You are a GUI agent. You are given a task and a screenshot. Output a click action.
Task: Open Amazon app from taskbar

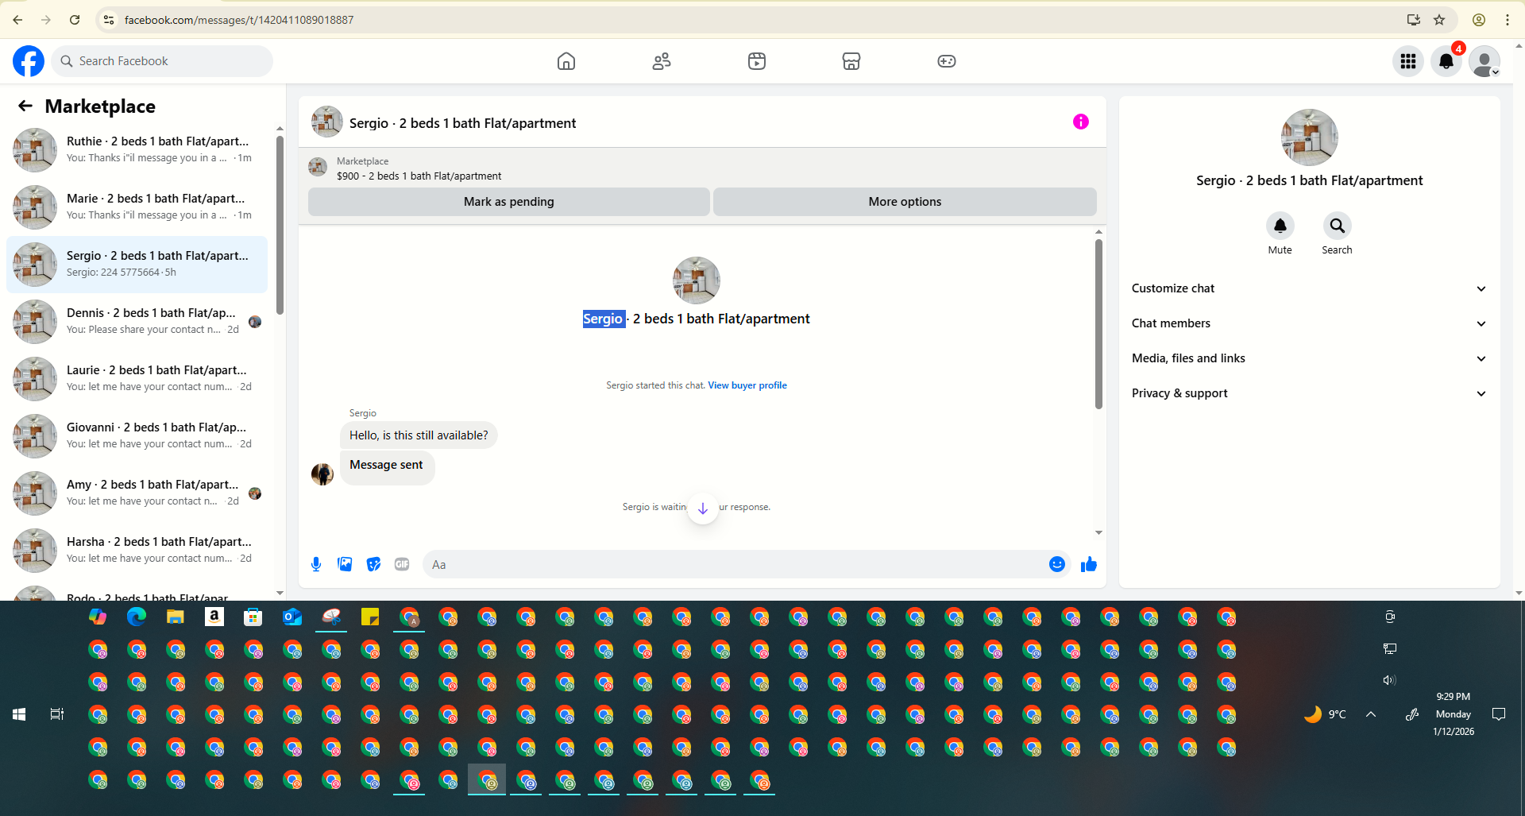(214, 617)
